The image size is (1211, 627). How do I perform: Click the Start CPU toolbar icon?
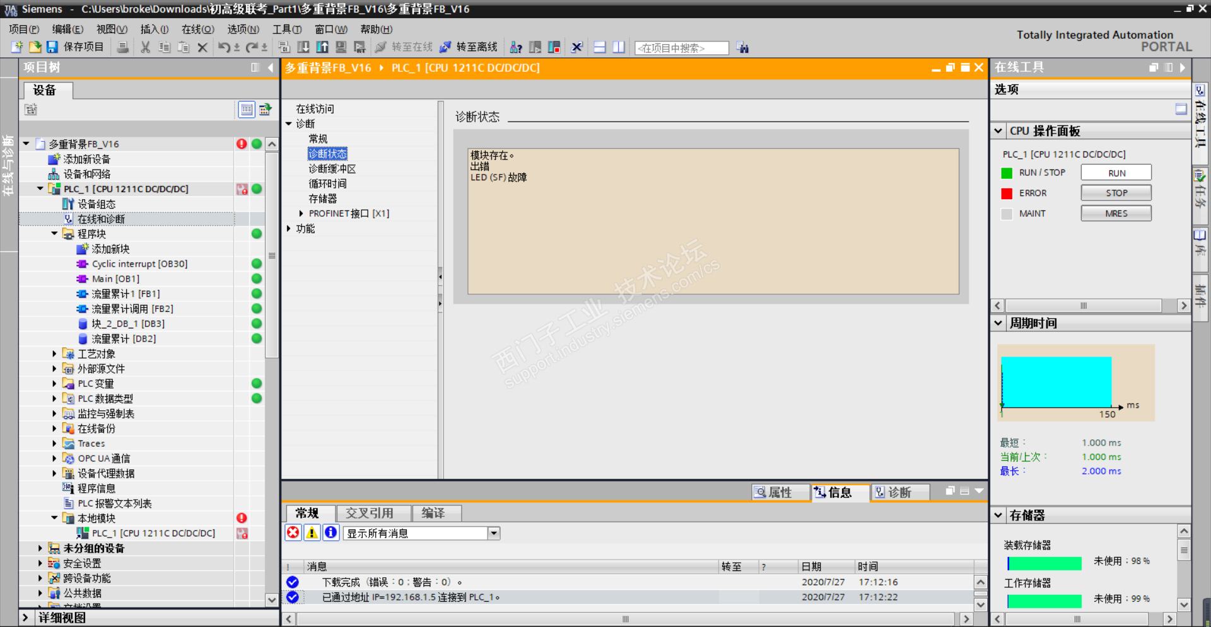tap(535, 47)
